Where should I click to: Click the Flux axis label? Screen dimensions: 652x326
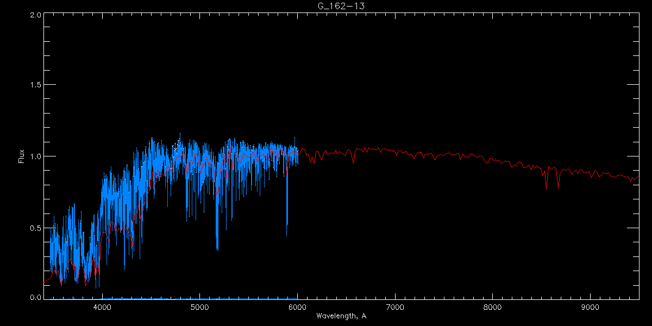pos(21,156)
